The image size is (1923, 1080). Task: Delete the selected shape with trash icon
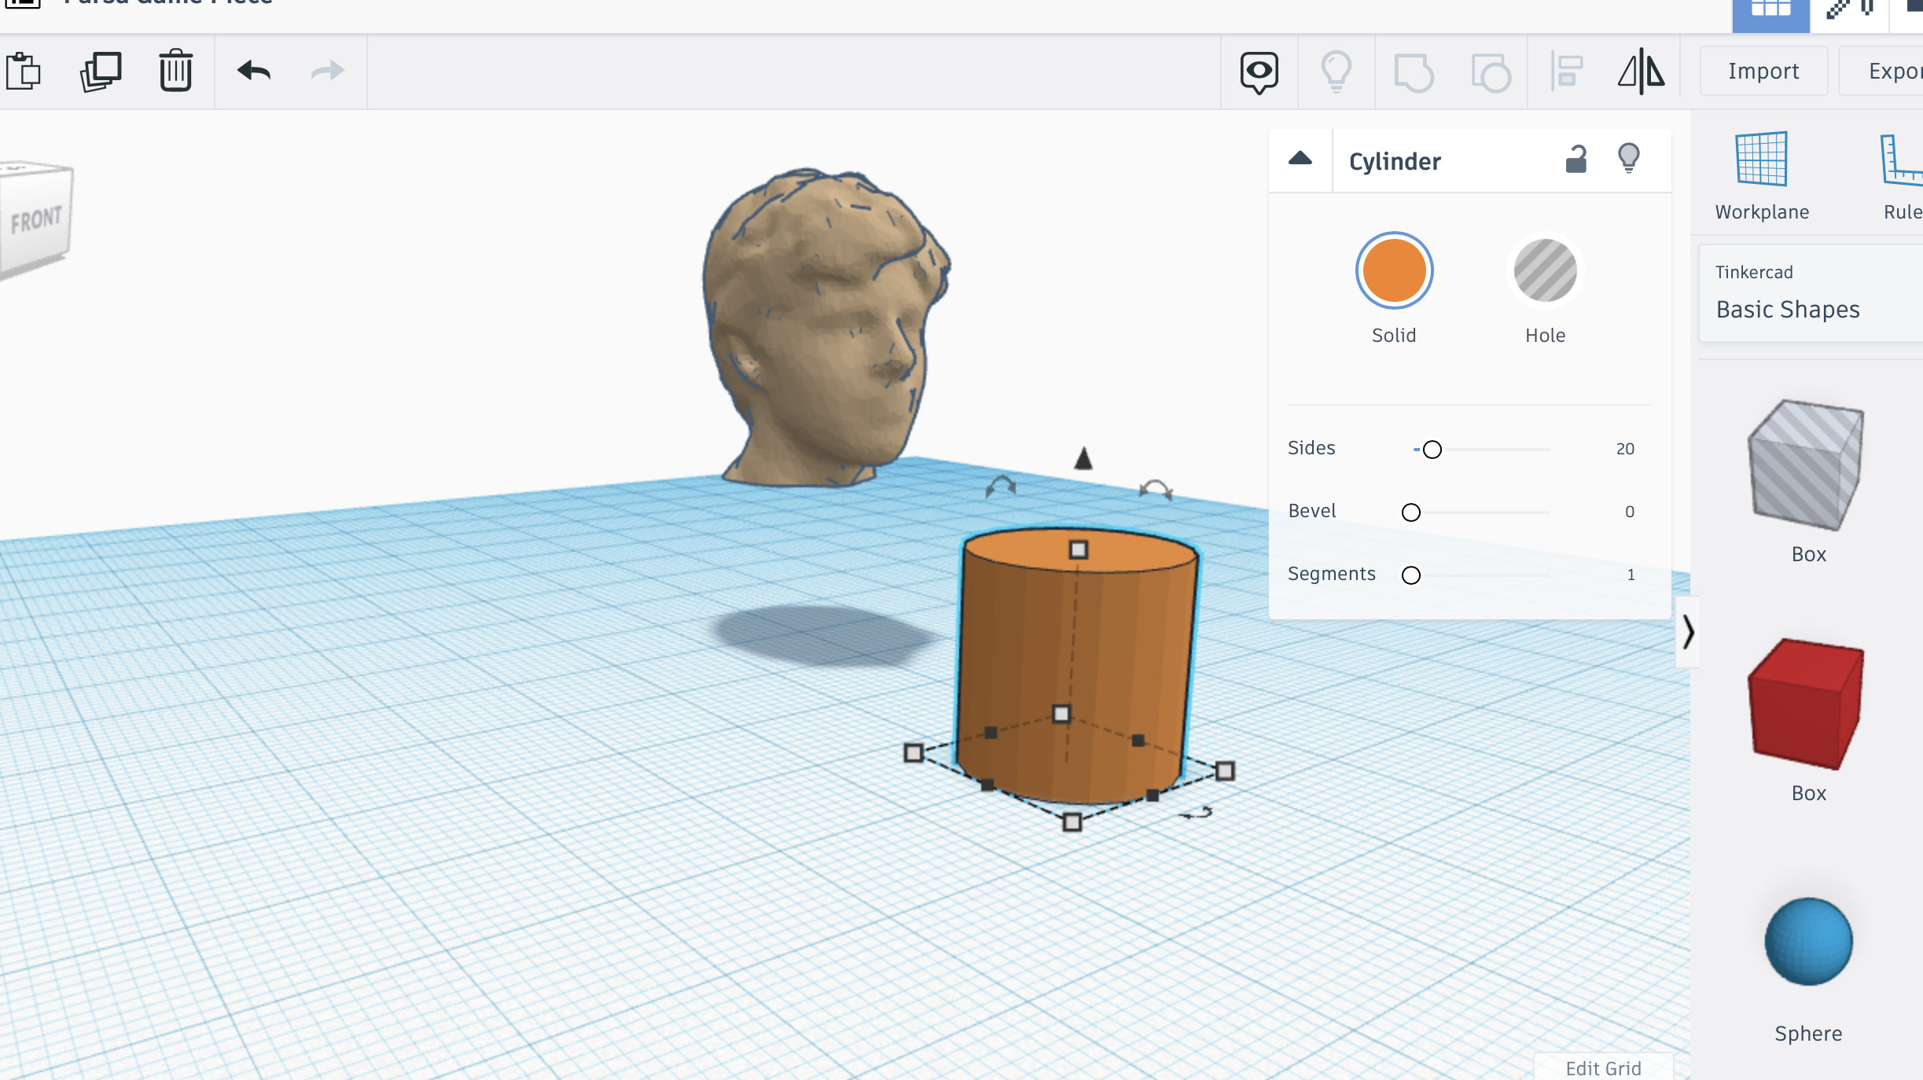coord(175,72)
